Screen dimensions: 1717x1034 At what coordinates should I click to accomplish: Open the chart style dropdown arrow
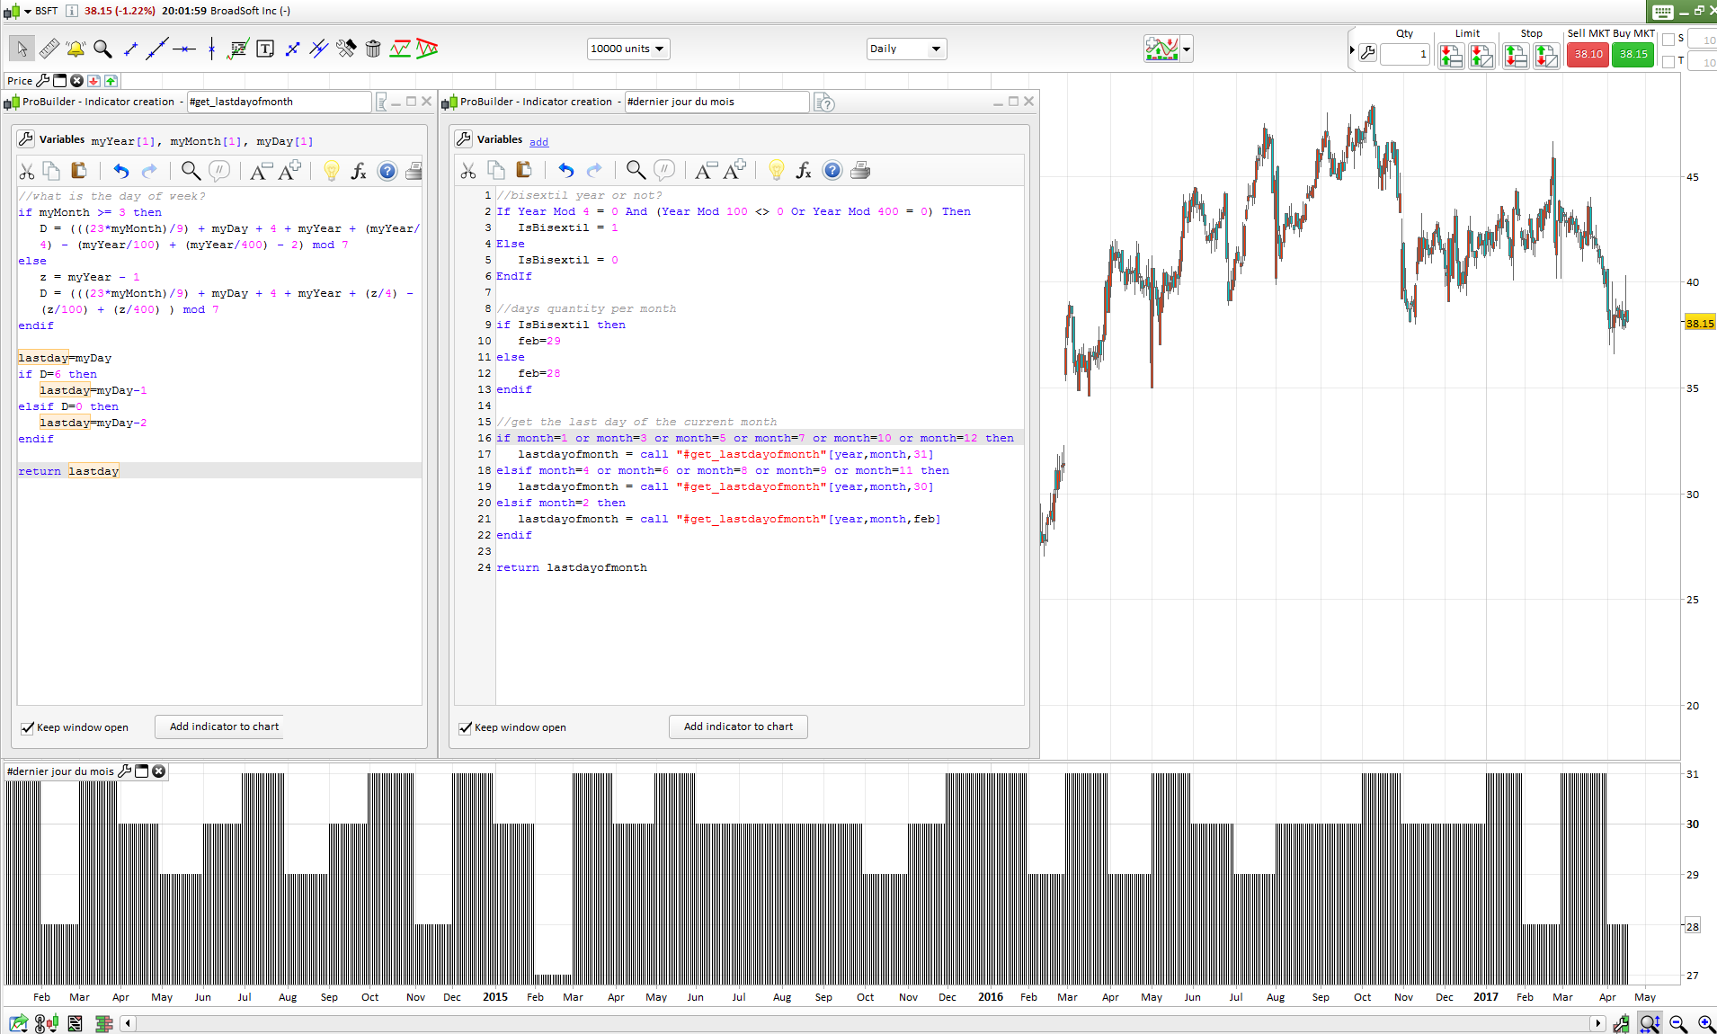point(1188,49)
